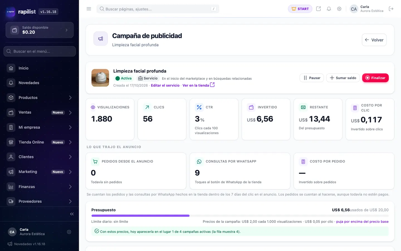Open Finanzas in sidebar
The width and height of the screenshot is (401, 251).
(x=40, y=187)
